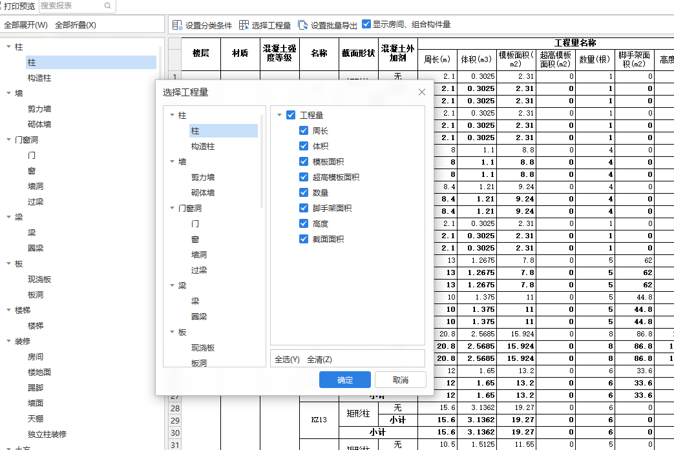674x450 pixels.
Task: Click row number 28 header
Action: [x=175, y=408]
